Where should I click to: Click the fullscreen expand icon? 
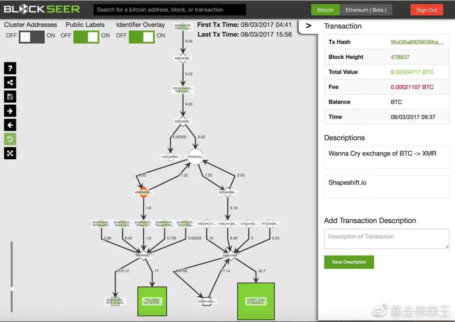[10, 153]
